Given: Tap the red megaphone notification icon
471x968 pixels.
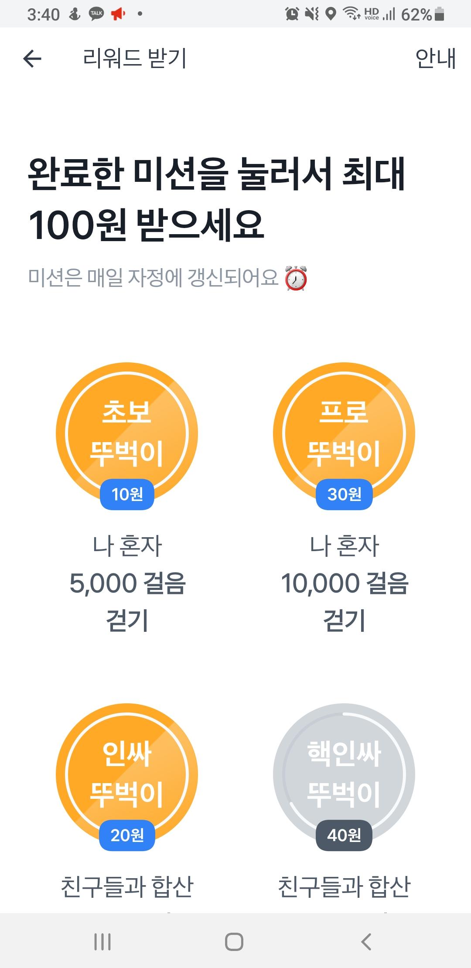Looking at the screenshot, I should tap(118, 14).
